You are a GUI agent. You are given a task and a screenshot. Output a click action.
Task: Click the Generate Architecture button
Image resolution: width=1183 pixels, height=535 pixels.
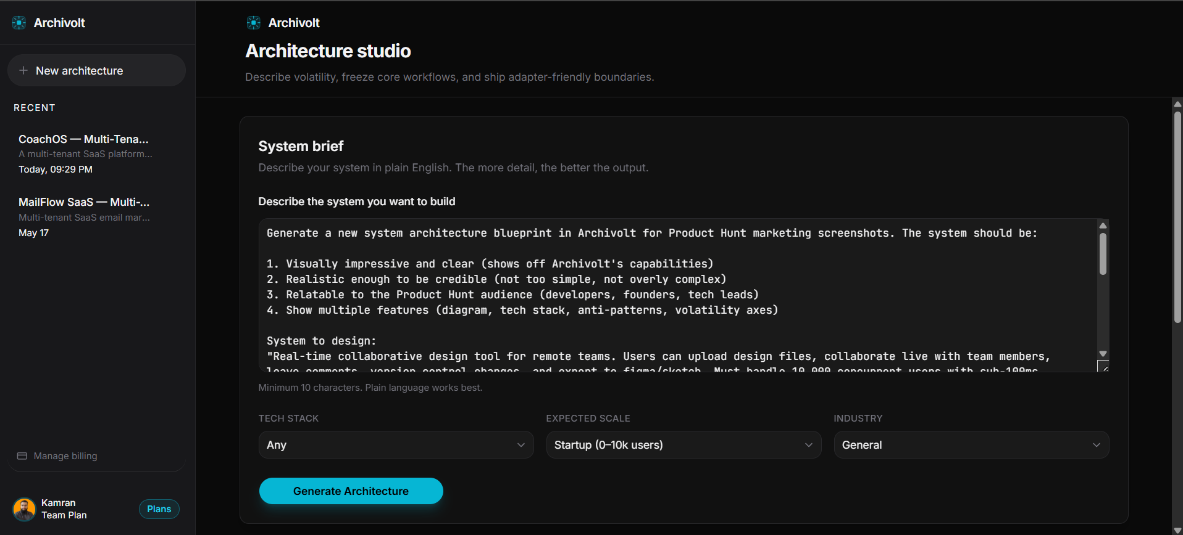(351, 491)
